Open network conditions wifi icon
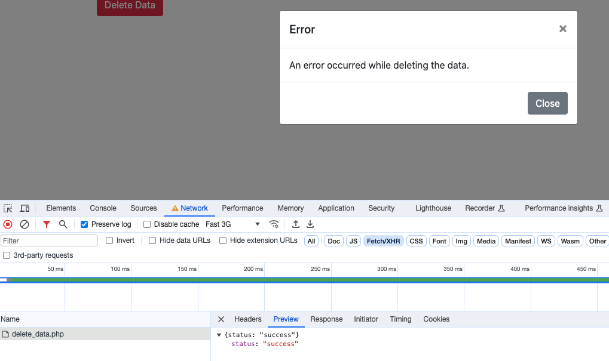The height and width of the screenshot is (361, 609). point(274,224)
